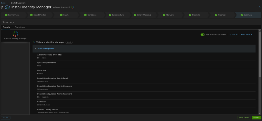Click the scrollbar down arrow
262x121 pixels.
(259, 113)
